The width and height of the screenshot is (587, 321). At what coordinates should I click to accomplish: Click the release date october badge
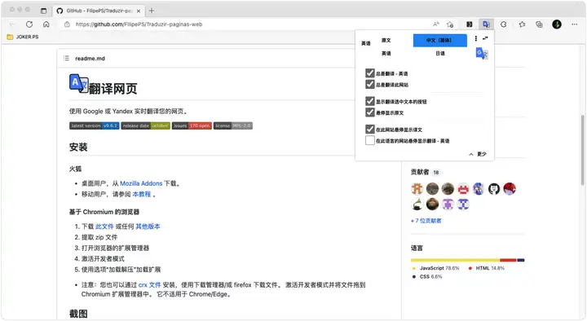[146, 125]
